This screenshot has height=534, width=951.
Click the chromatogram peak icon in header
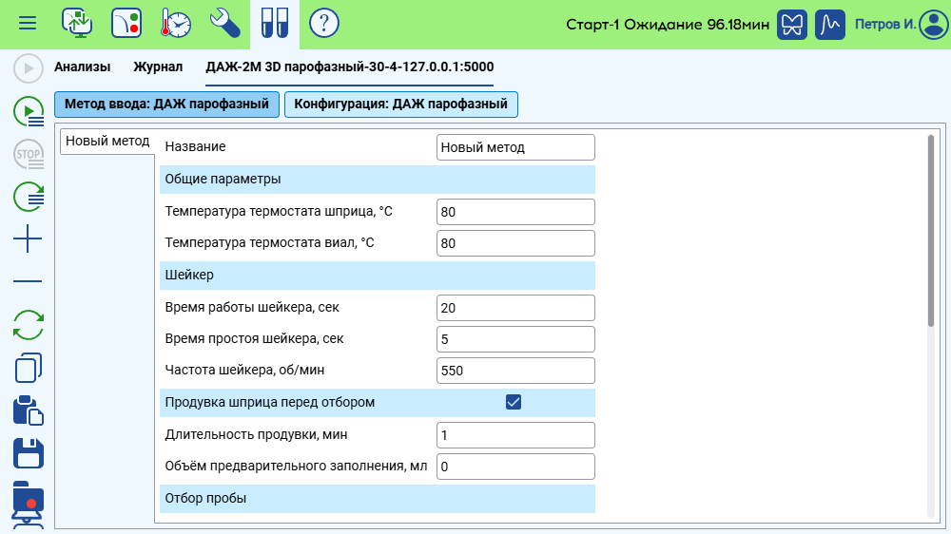(x=832, y=24)
